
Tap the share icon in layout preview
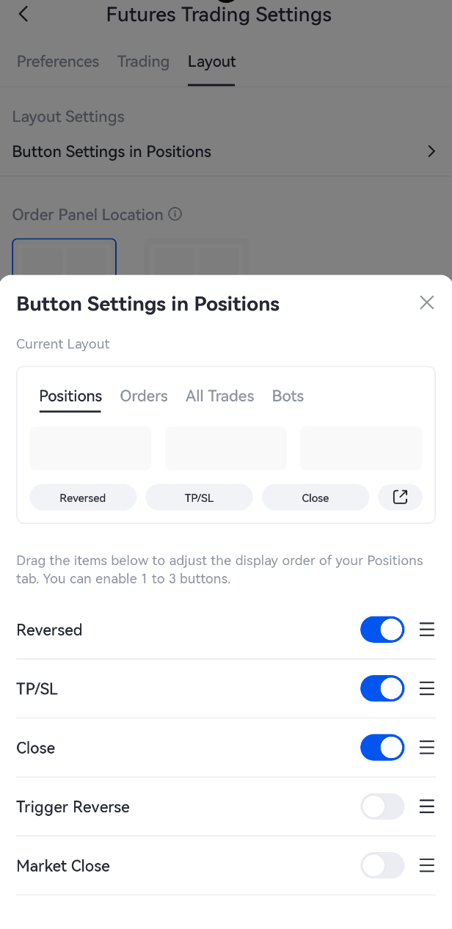(400, 497)
